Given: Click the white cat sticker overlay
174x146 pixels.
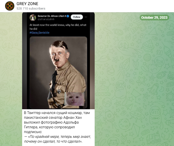Looking at the screenshot, I should 74,99.
